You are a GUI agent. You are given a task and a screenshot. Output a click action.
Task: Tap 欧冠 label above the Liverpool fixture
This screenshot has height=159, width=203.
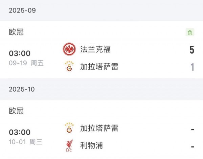16,111
